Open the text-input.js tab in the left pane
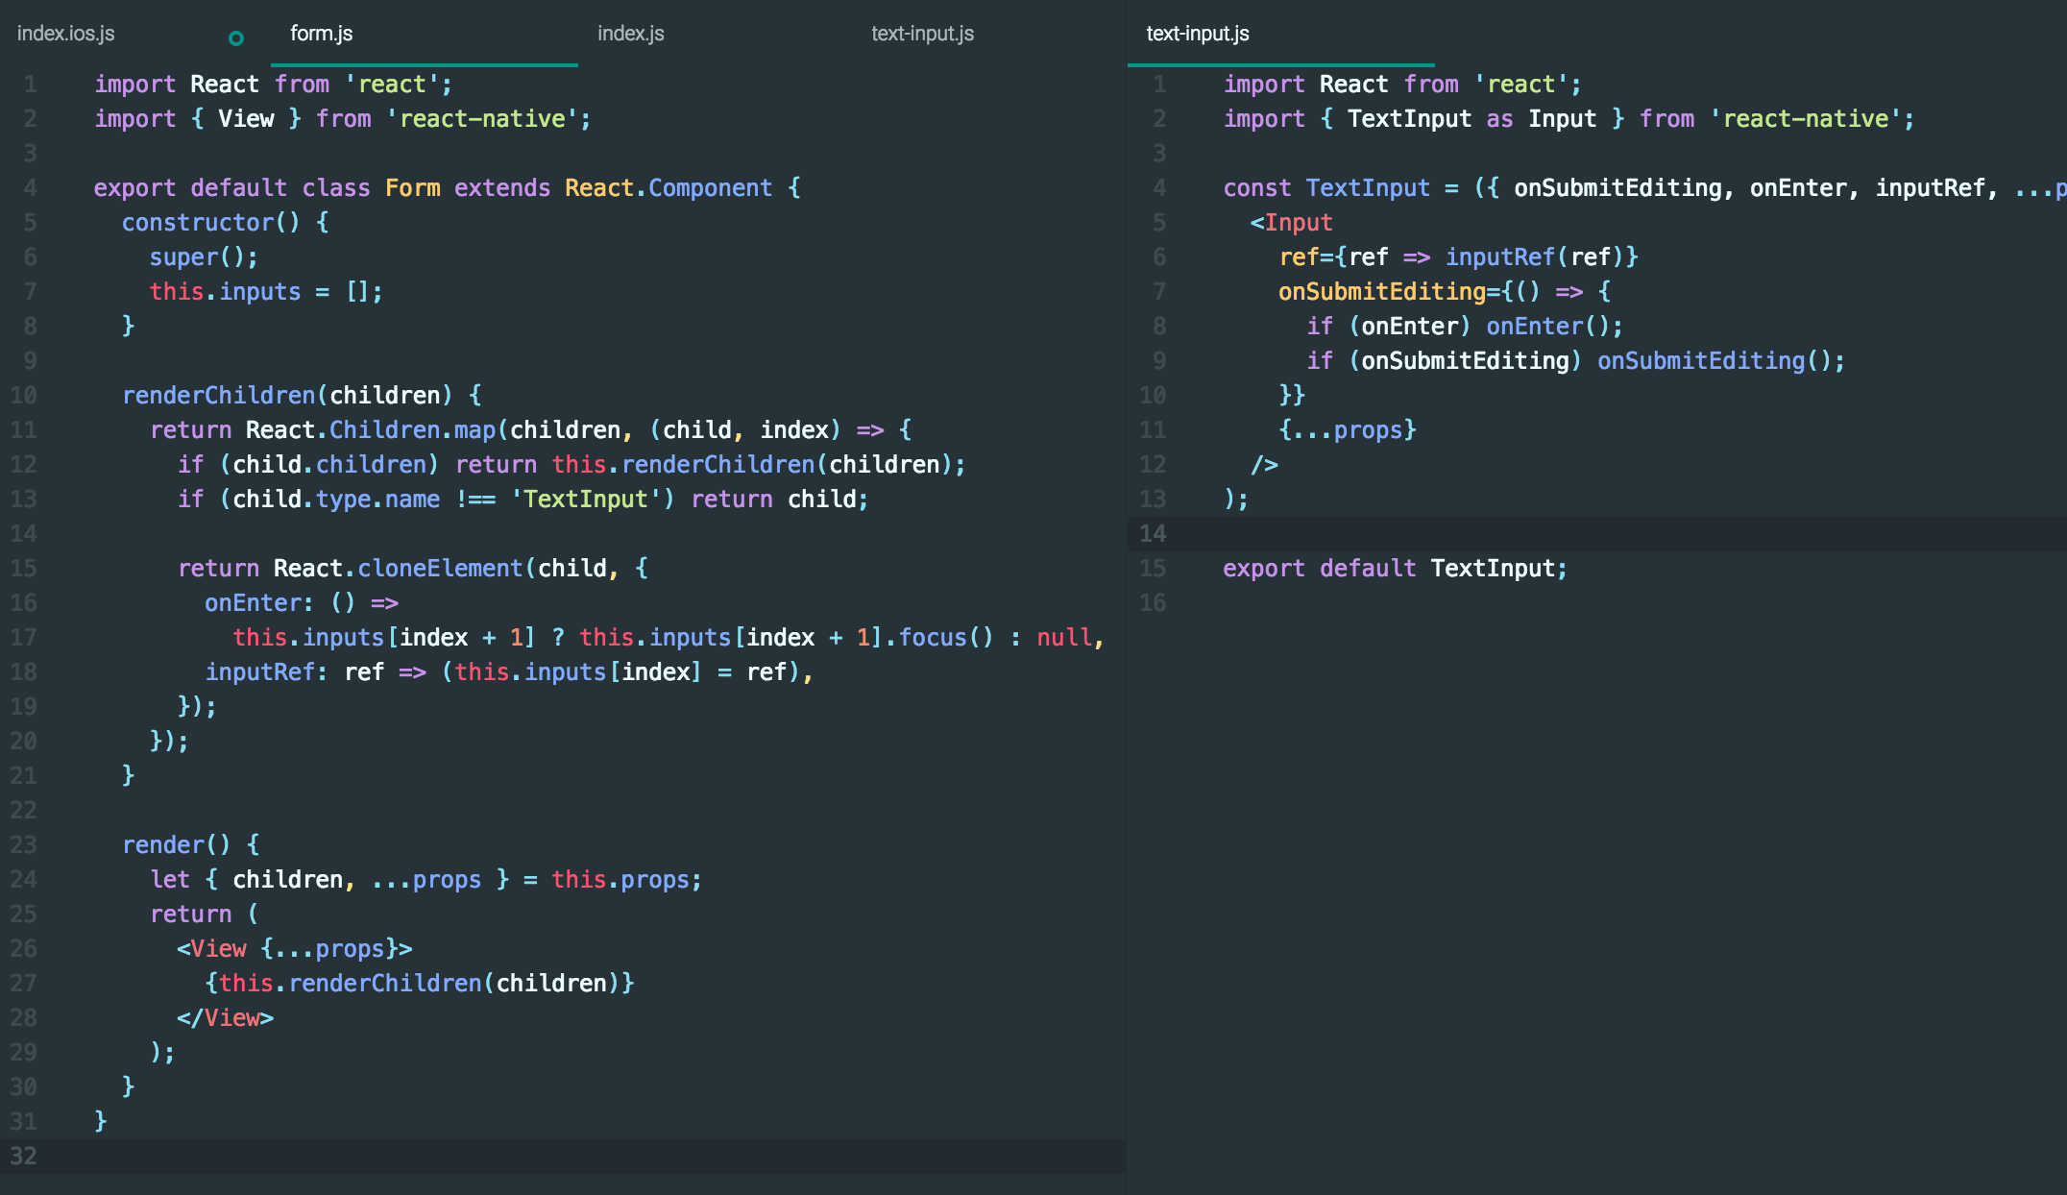This screenshot has width=2067, height=1195. click(922, 34)
